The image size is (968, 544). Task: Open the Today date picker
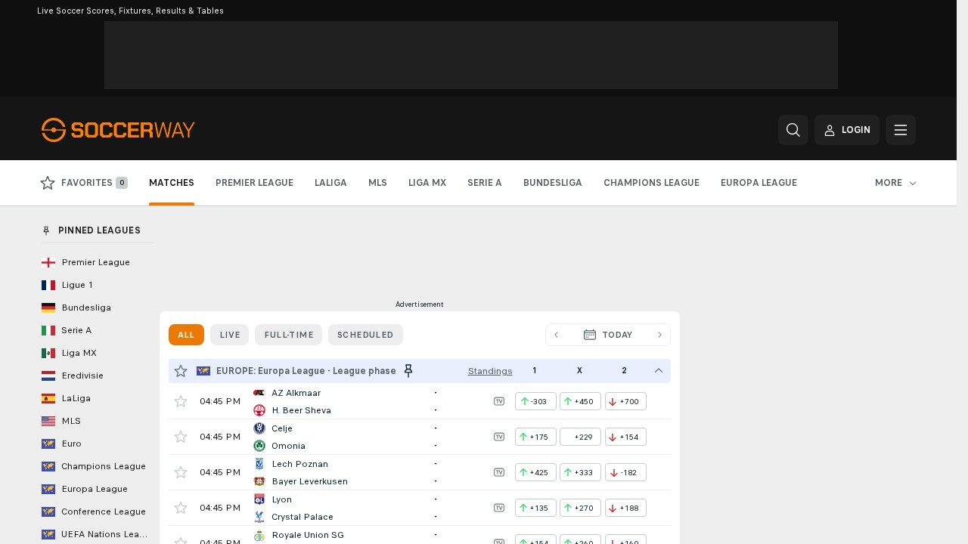608,335
